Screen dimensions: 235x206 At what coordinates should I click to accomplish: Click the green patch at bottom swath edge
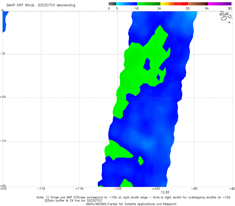(126, 183)
